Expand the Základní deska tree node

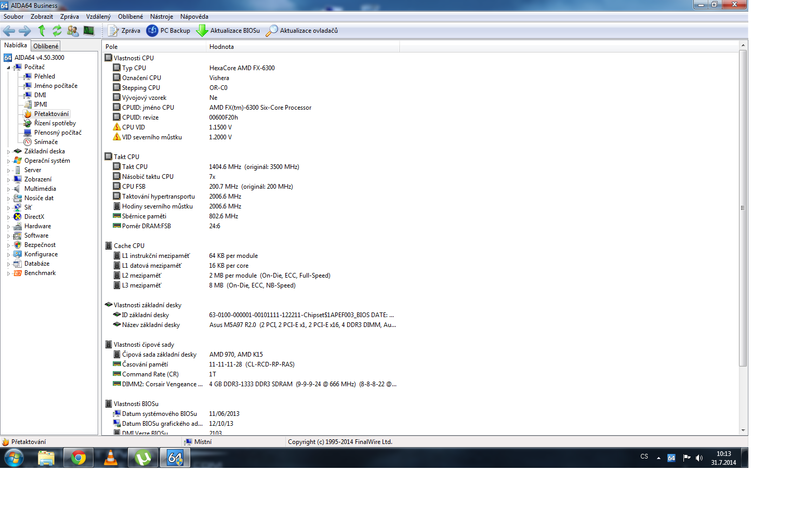coord(9,152)
